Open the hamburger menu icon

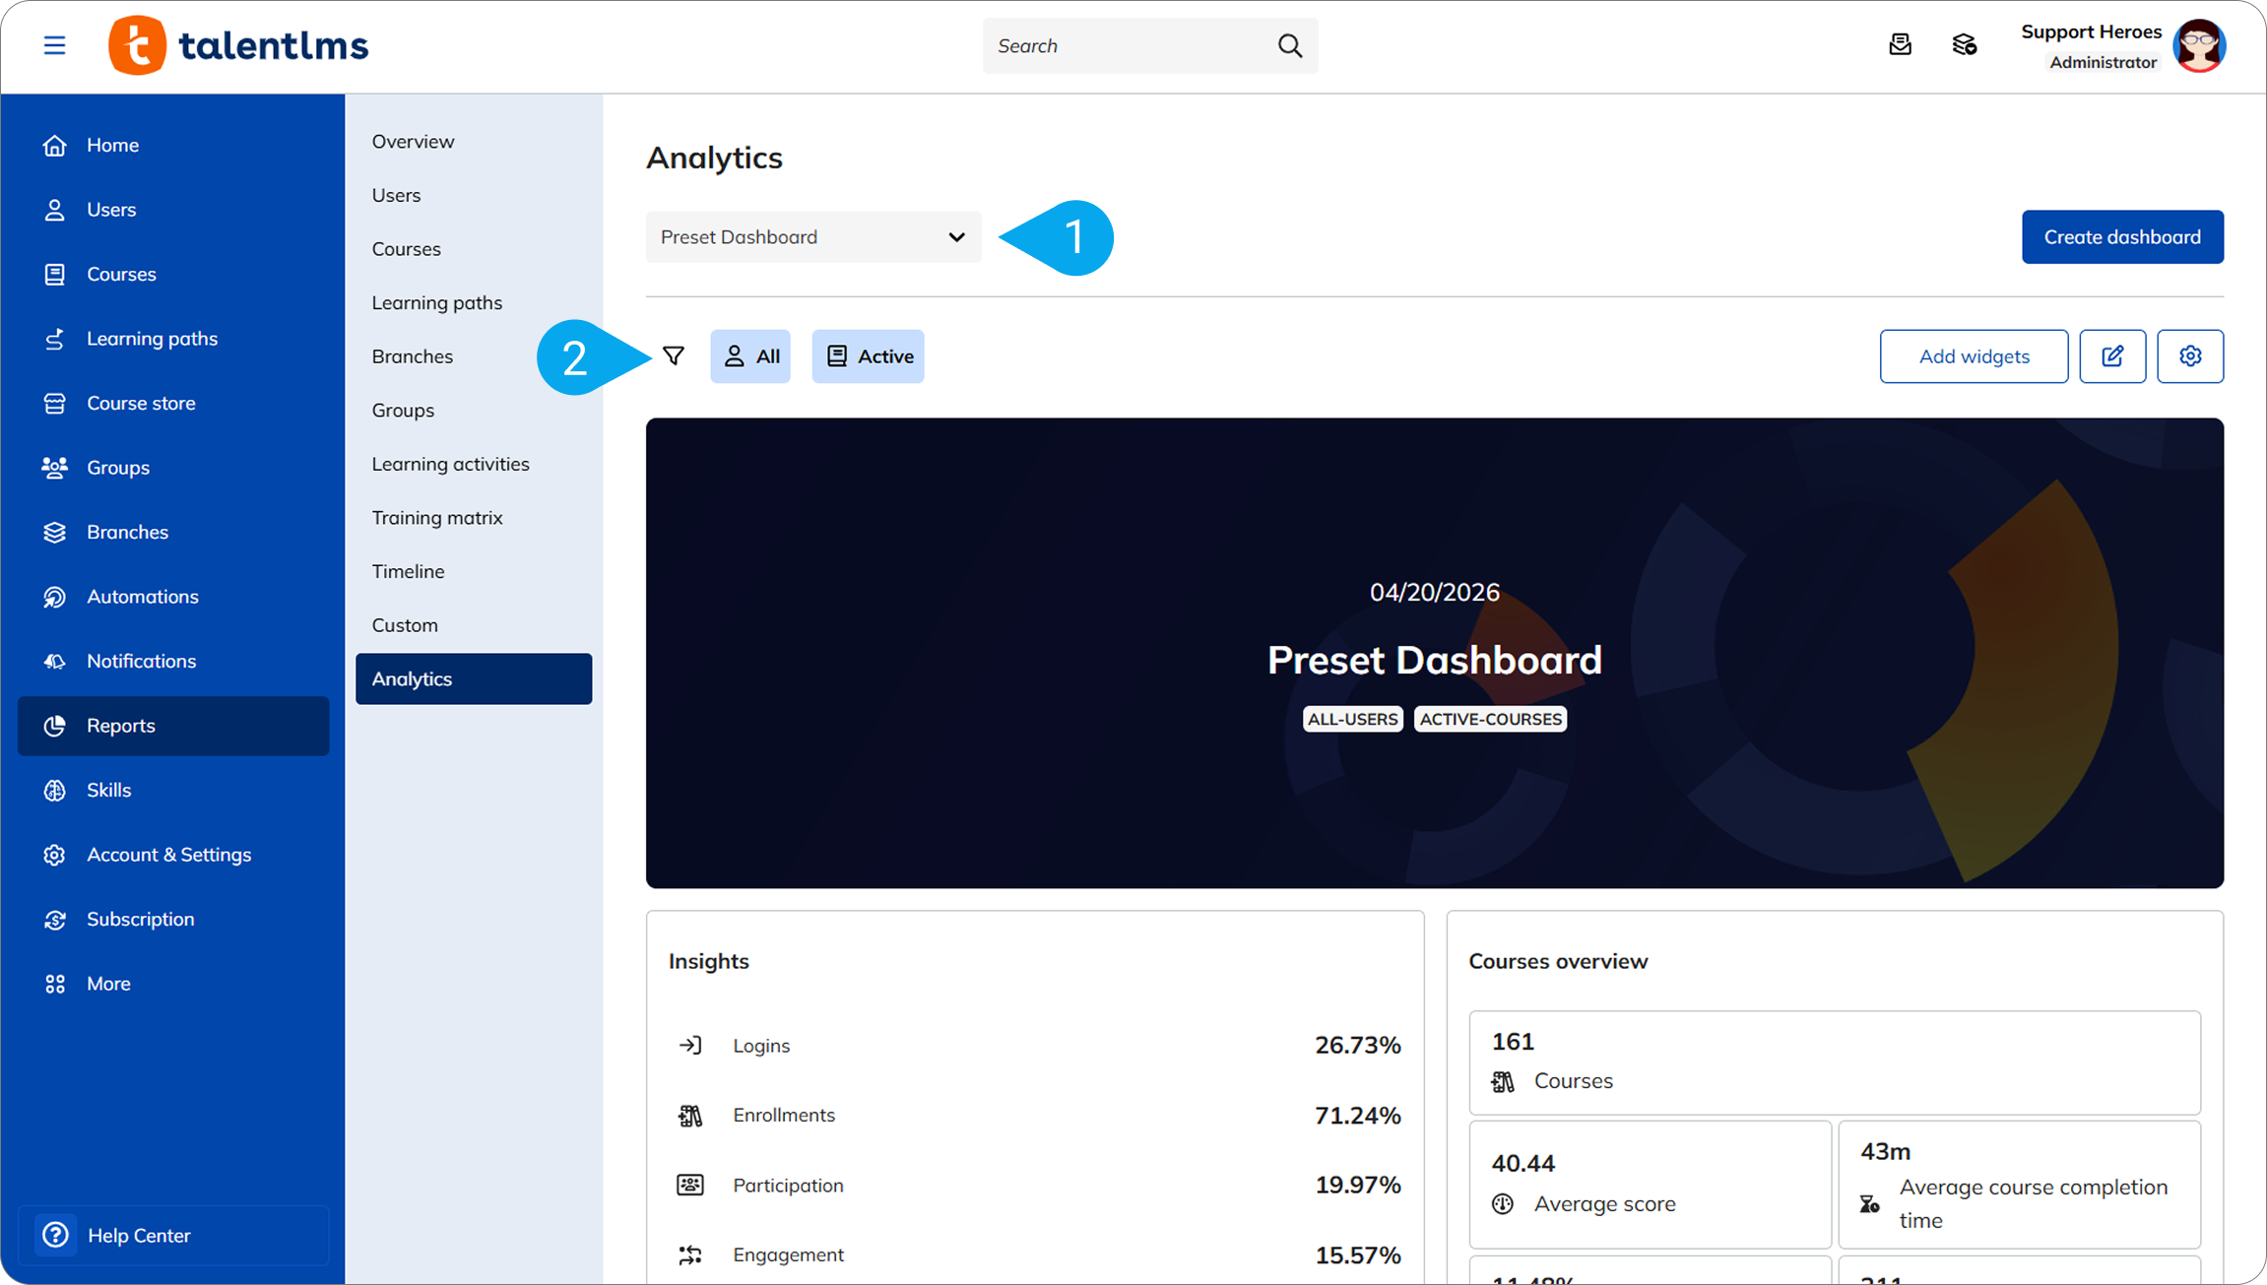(54, 45)
